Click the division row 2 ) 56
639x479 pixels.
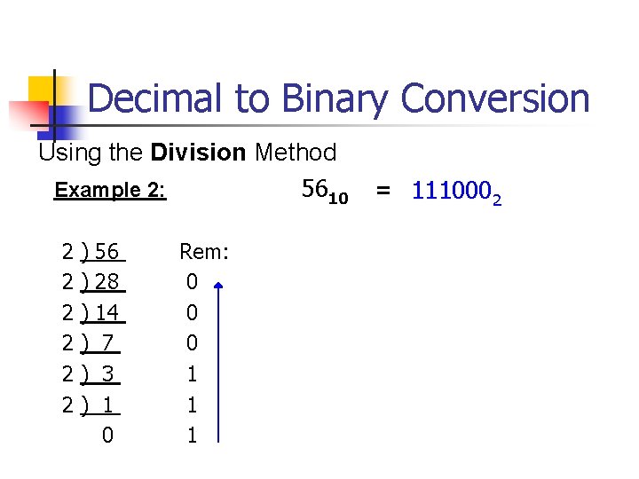(x=94, y=252)
